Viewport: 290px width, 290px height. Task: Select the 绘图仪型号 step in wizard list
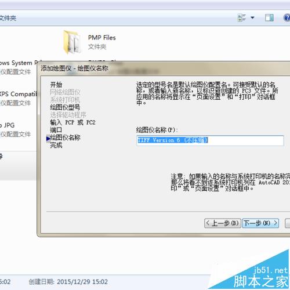[65, 107]
